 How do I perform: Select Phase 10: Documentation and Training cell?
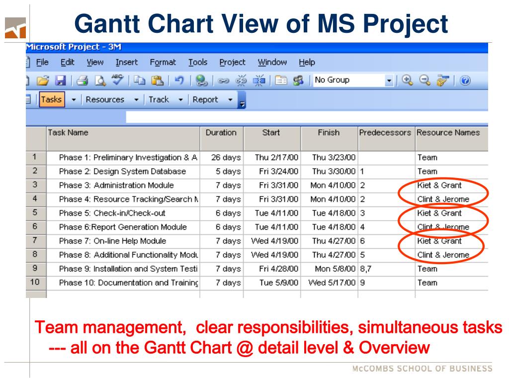123,283
